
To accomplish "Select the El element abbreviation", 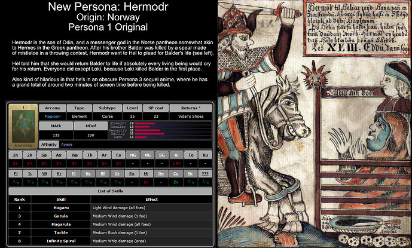I will click(74, 174).
